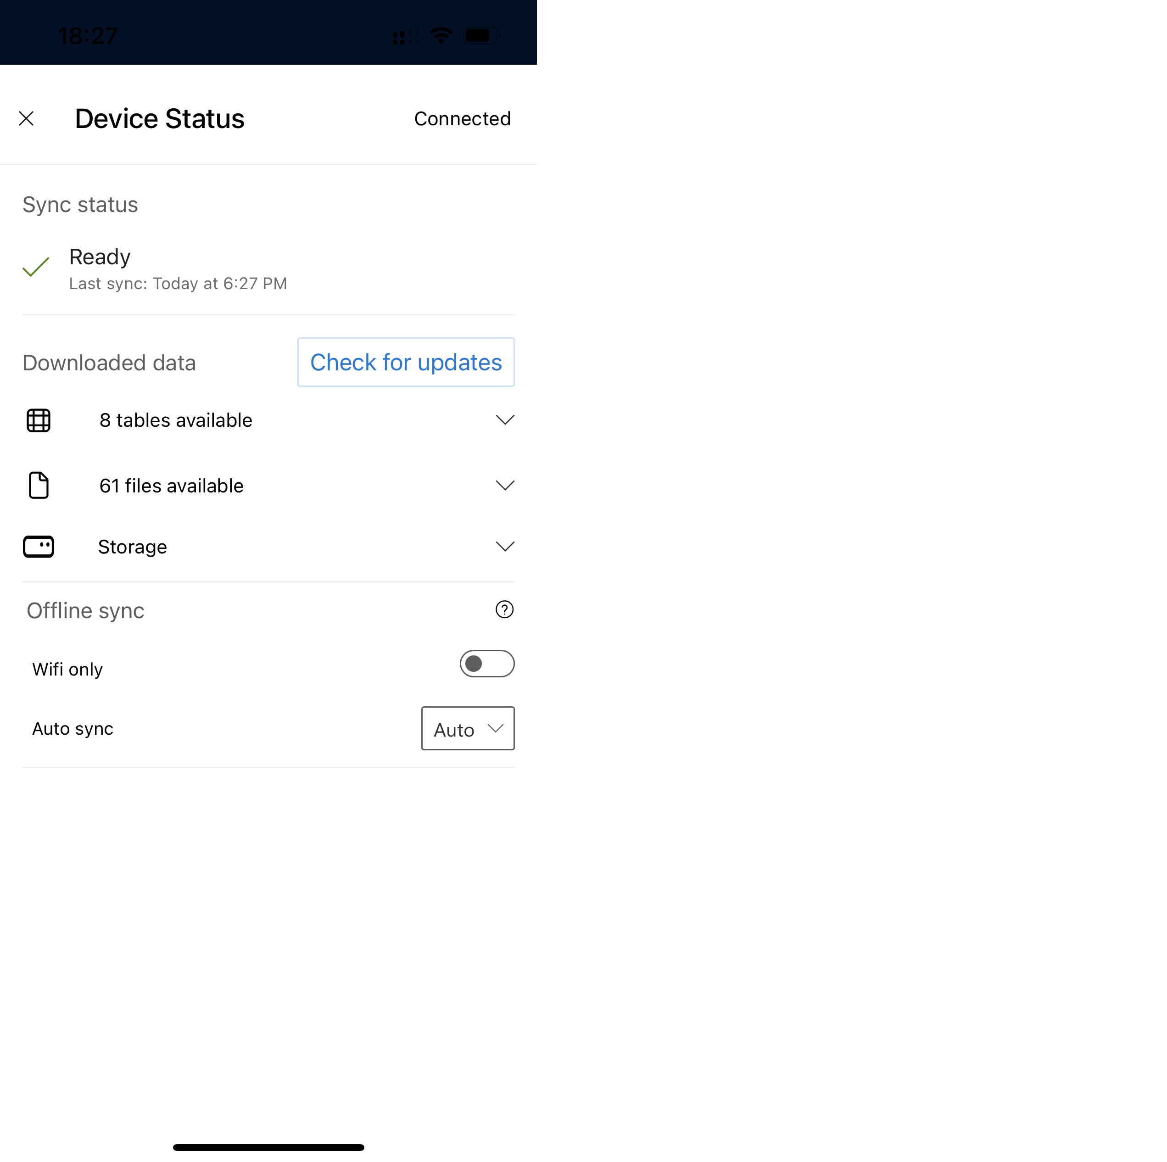Expand the 8 tables available section
The image size is (1167, 1162).
point(504,419)
